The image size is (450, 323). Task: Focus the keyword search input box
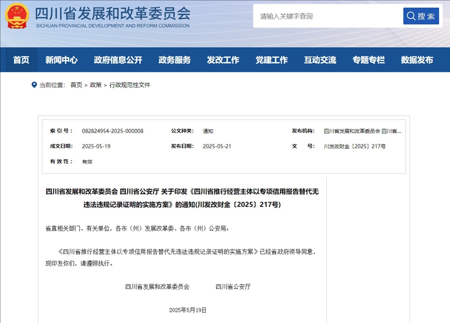[327, 16]
